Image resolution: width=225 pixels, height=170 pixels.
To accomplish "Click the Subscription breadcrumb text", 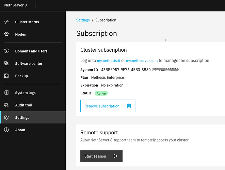I will click(x=106, y=20).
